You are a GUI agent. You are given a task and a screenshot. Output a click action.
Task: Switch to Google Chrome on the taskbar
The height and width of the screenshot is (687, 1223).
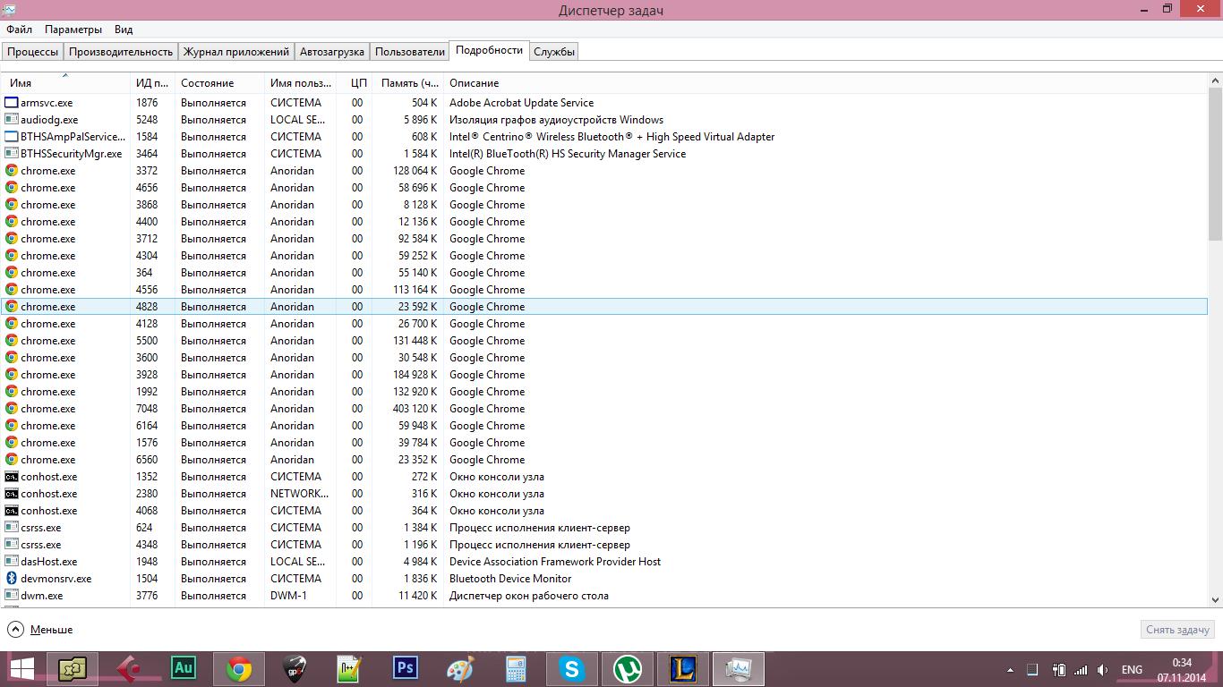239,669
